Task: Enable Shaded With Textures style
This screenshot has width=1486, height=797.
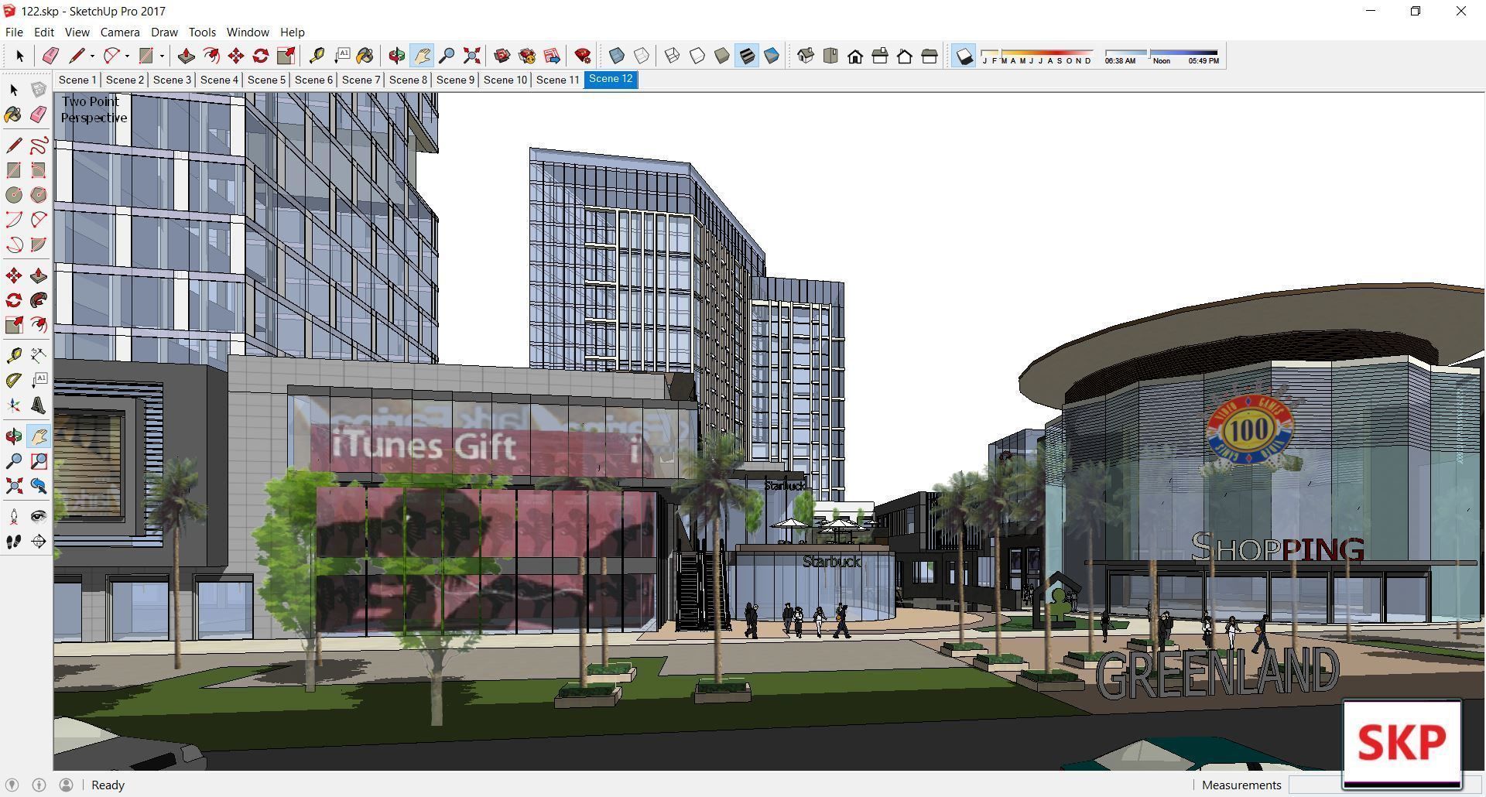Action: pos(747,56)
